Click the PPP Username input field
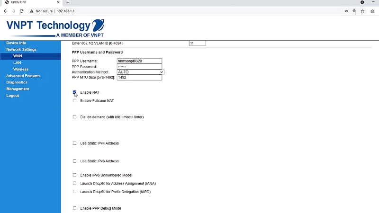The width and height of the screenshot is (379, 213). pyautogui.click(x=139, y=61)
